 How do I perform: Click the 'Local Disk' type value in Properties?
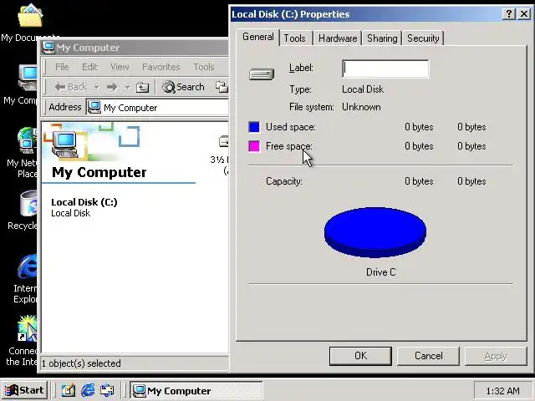(x=363, y=89)
